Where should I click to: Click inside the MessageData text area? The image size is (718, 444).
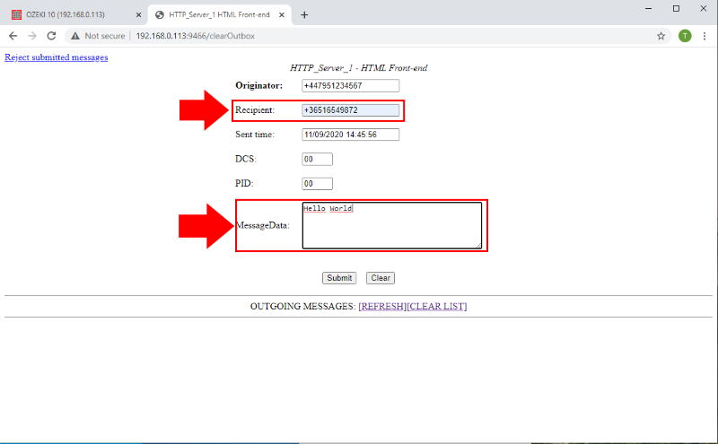tap(392, 226)
